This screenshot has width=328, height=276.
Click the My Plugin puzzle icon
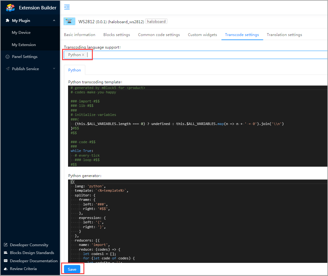coord(8,20)
